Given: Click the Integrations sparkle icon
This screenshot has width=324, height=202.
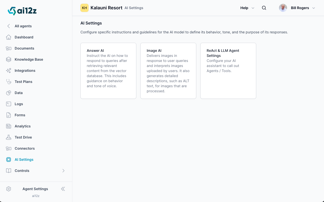Looking at the screenshot, I should coord(9,71).
